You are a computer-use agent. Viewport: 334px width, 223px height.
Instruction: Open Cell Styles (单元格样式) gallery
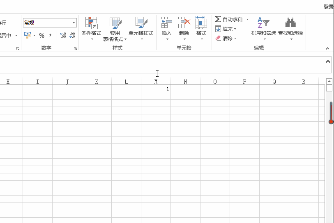[x=141, y=28]
